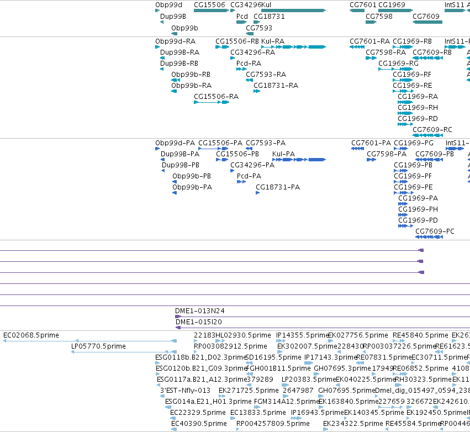The height and width of the screenshot is (432, 470).
Task: Click the Obp99d-PA protein label
Action: (175, 143)
